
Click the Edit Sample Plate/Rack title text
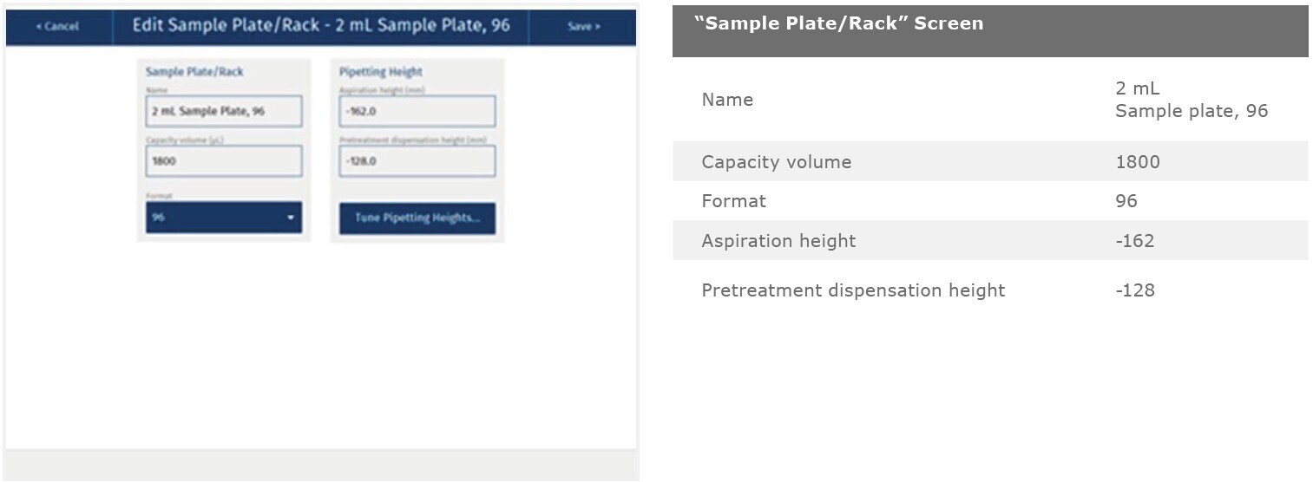point(321,26)
